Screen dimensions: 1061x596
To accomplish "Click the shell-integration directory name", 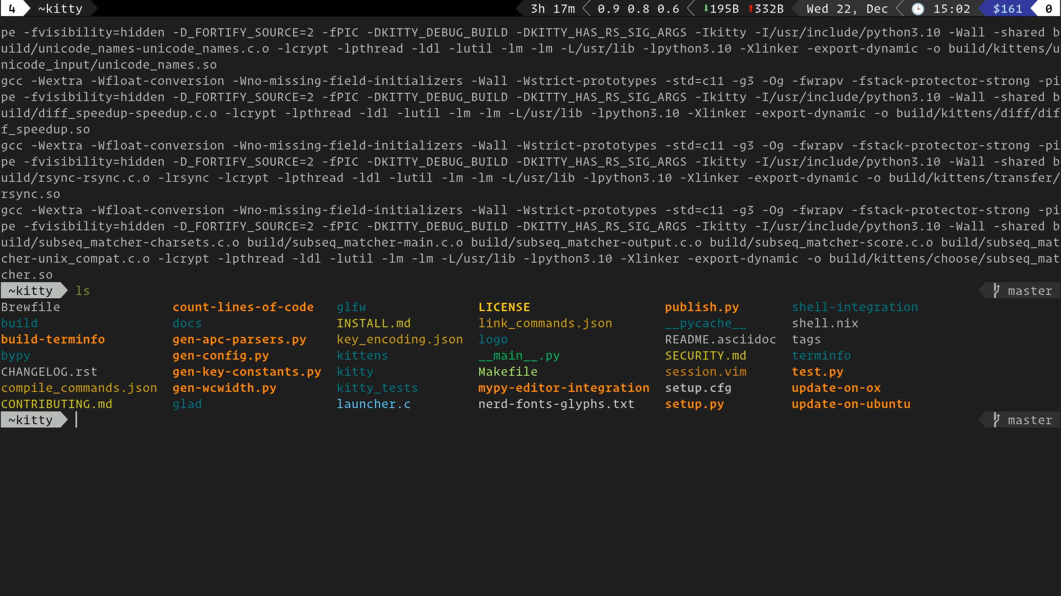I will (x=855, y=307).
